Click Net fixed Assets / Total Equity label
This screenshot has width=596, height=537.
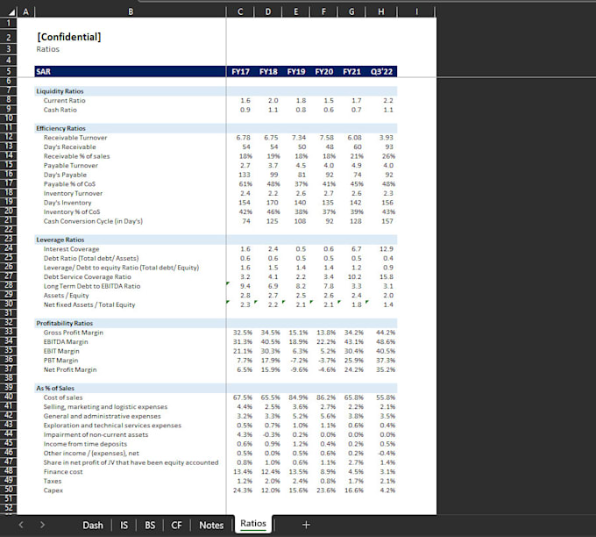89,304
